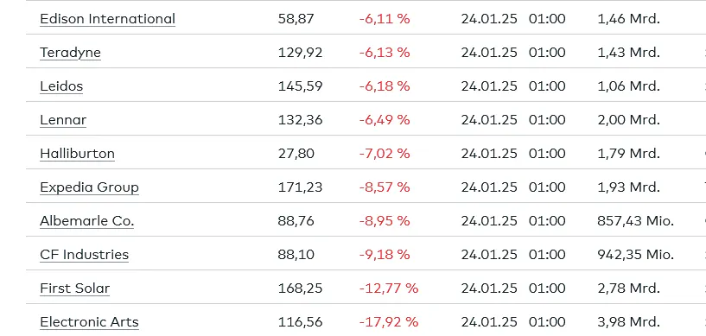Open the Halliburton stock link
706x336 pixels.
pyautogui.click(x=77, y=154)
